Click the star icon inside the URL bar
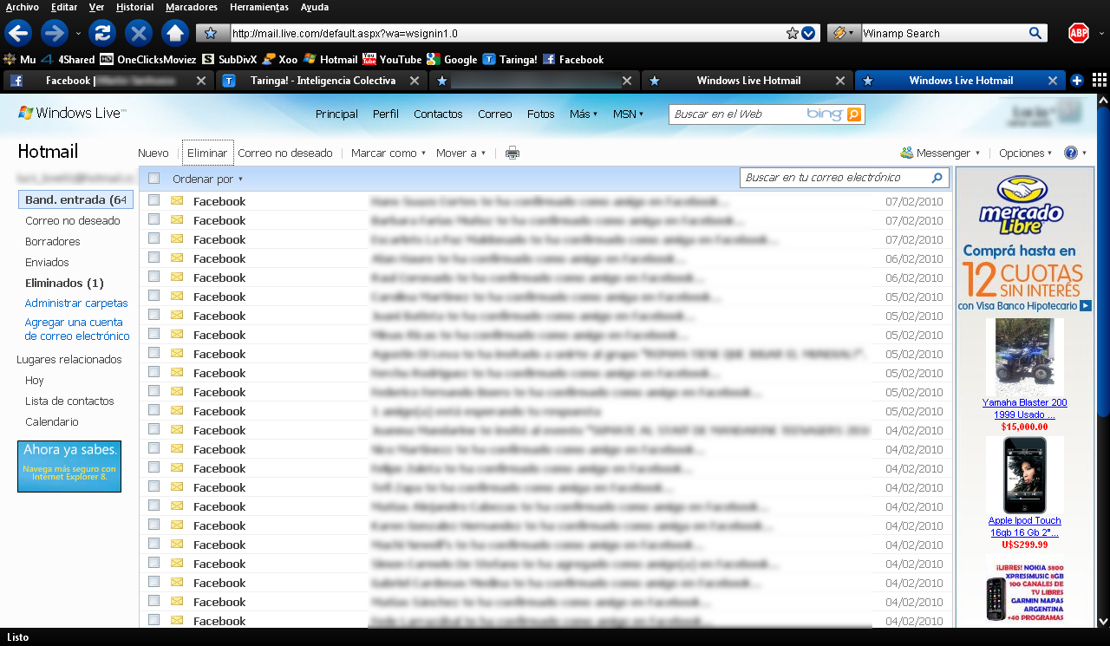Image resolution: width=1110 pixels, height=646 pixels. click(x=792, y=34)
